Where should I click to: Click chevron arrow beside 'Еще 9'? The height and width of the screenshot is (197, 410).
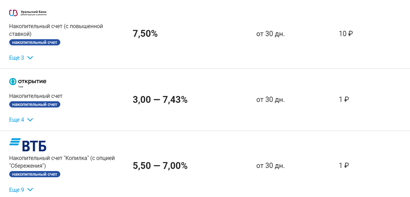click(x=30, y=189)
